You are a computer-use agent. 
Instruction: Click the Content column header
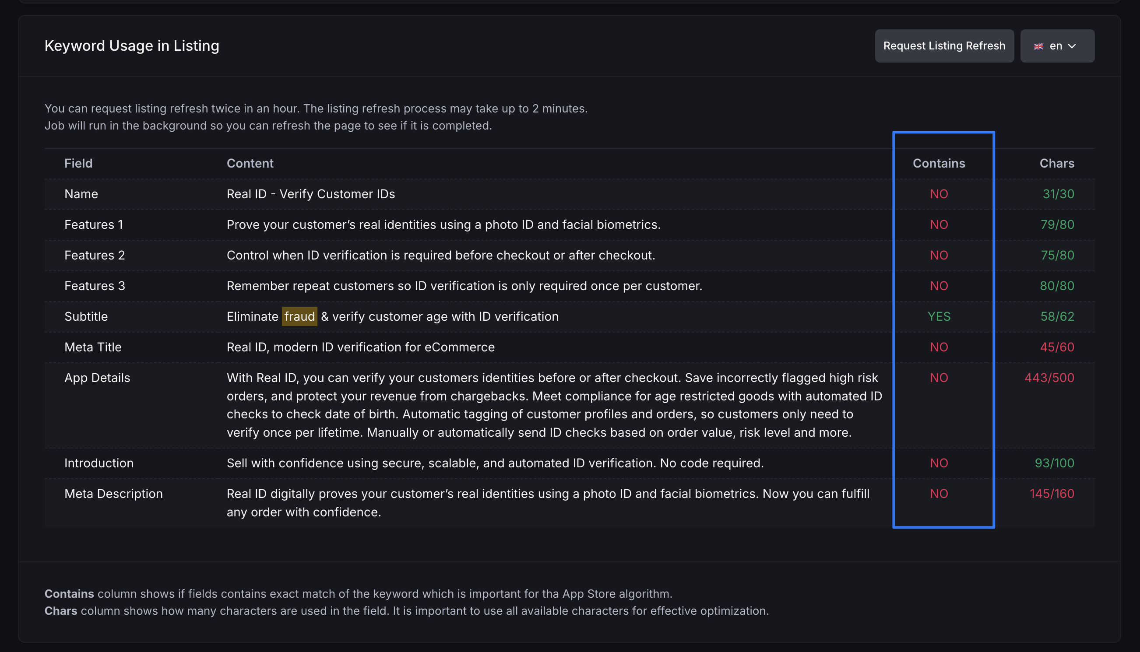tap(250, 163)
